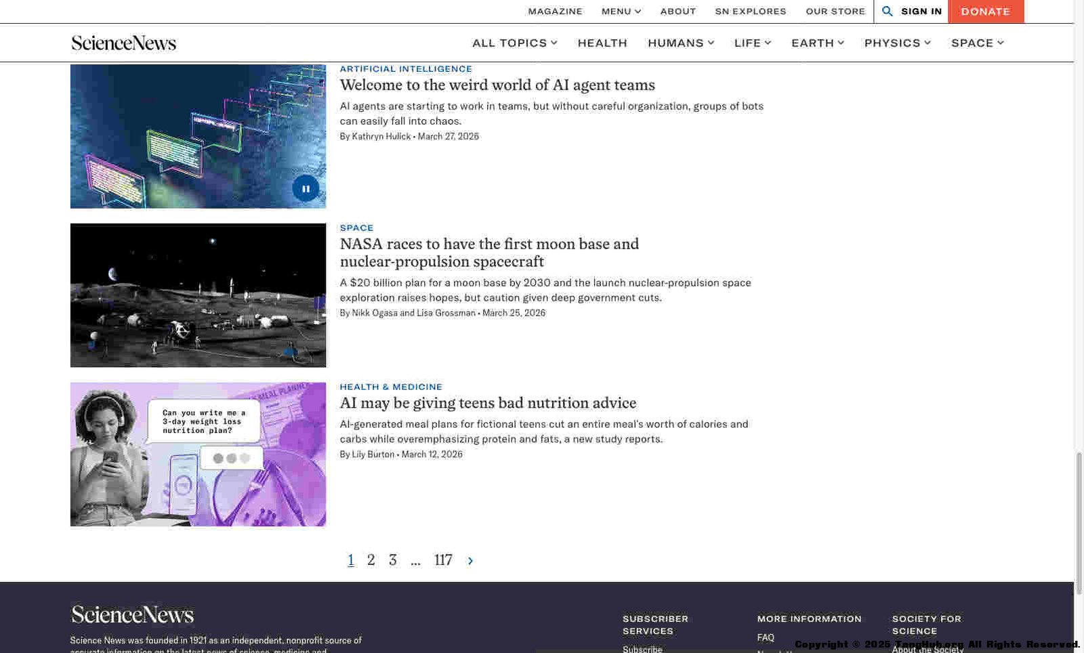Open the teen nutrition advice thumbnail
This screenshot has width=1084, height=653.
coord(198,455)
